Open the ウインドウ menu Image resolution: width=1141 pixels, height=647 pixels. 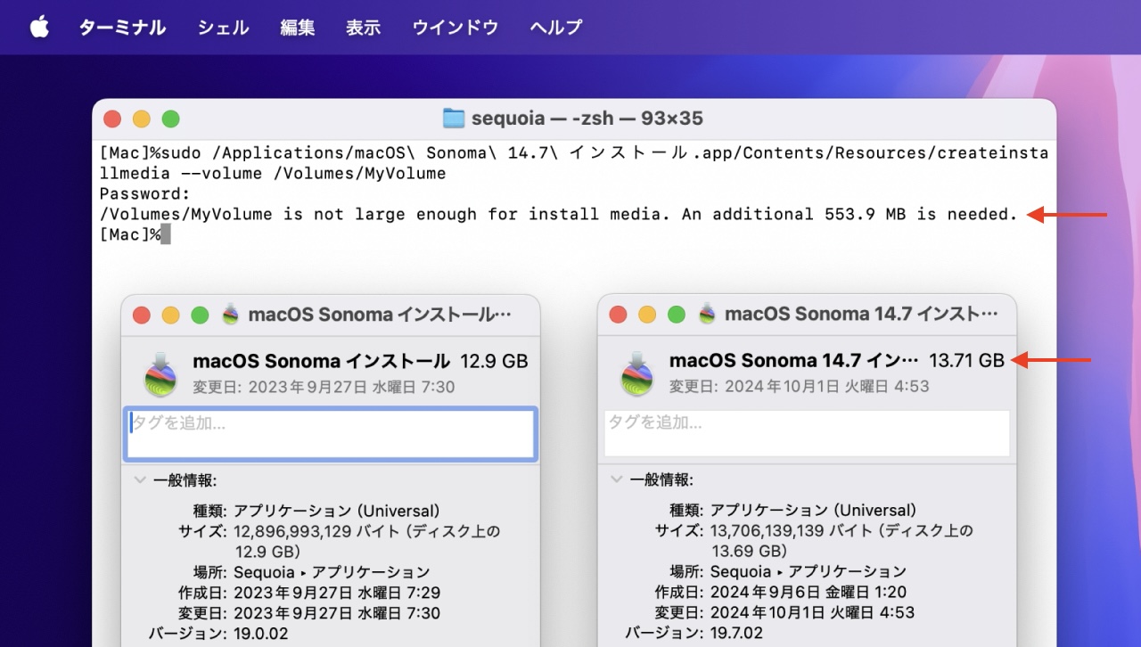coord(456,28)
